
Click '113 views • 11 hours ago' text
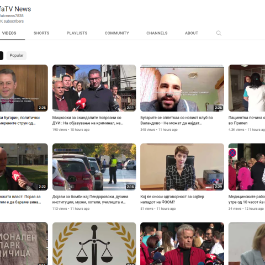[71, 209]
